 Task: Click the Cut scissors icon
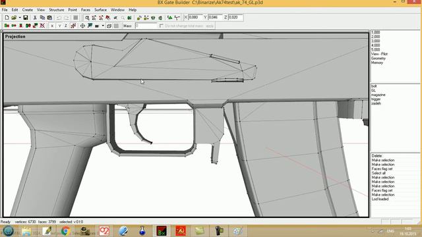click(35, 18)
